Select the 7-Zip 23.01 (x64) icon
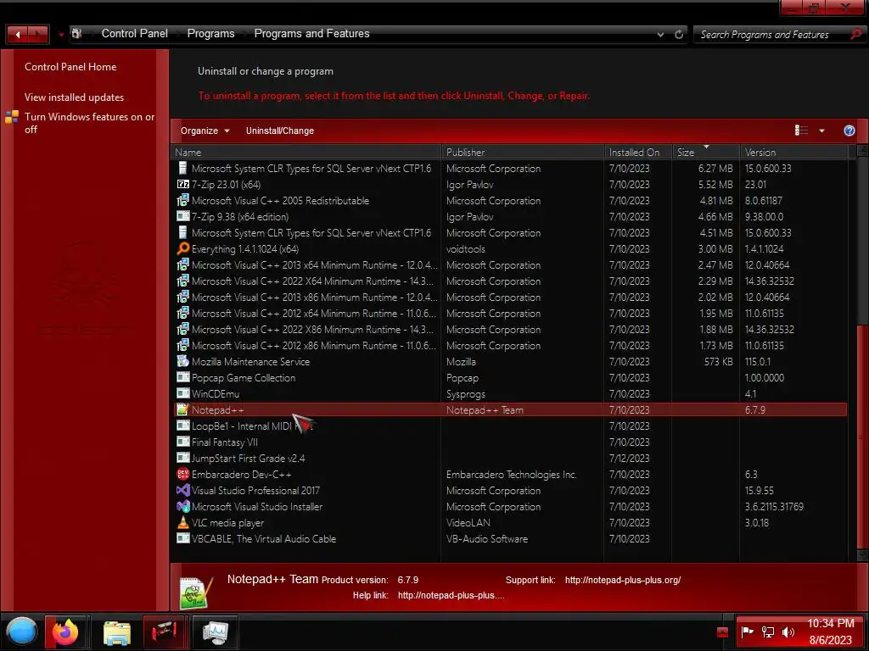The image size is (869, 651). [x=183, y=184]
